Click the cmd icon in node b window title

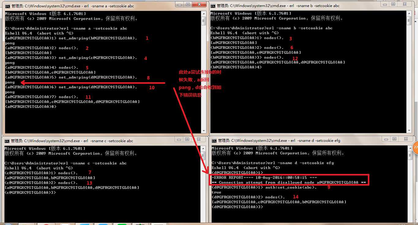pos(213,6)
